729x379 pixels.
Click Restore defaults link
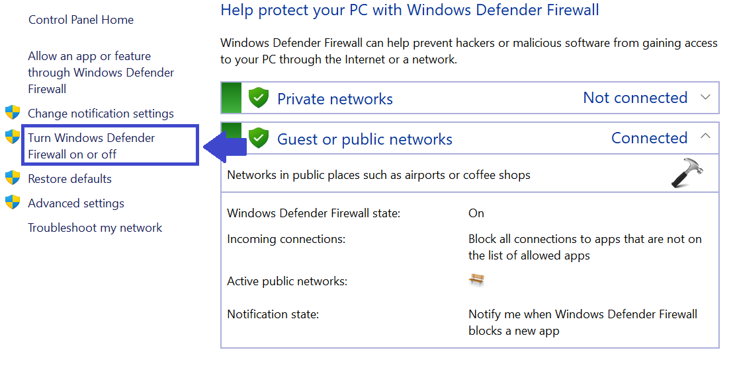tap(69, 179)
